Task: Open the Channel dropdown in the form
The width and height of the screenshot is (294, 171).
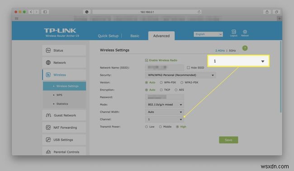Action: [165, 120]
